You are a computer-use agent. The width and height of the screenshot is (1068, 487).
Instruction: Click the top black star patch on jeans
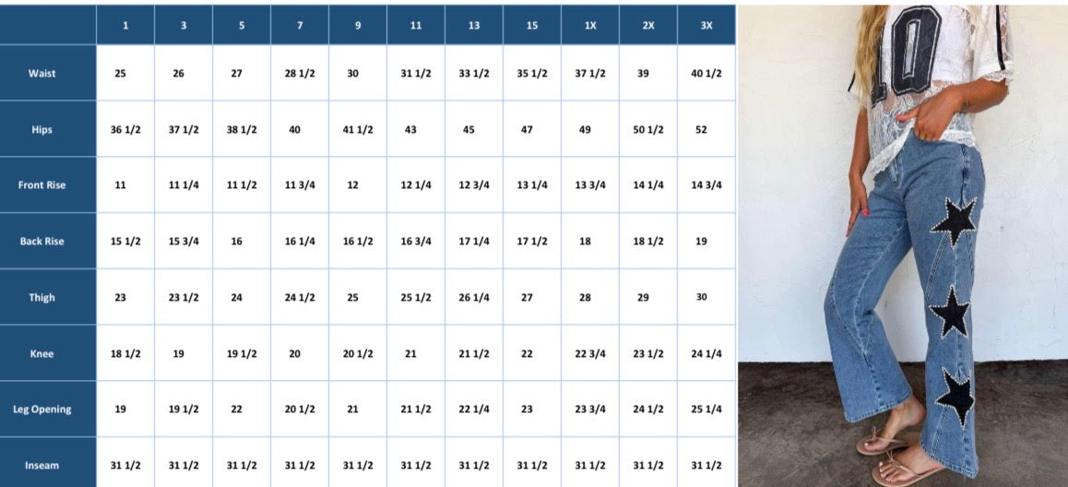pyautogui.click(x=955, y=221)
